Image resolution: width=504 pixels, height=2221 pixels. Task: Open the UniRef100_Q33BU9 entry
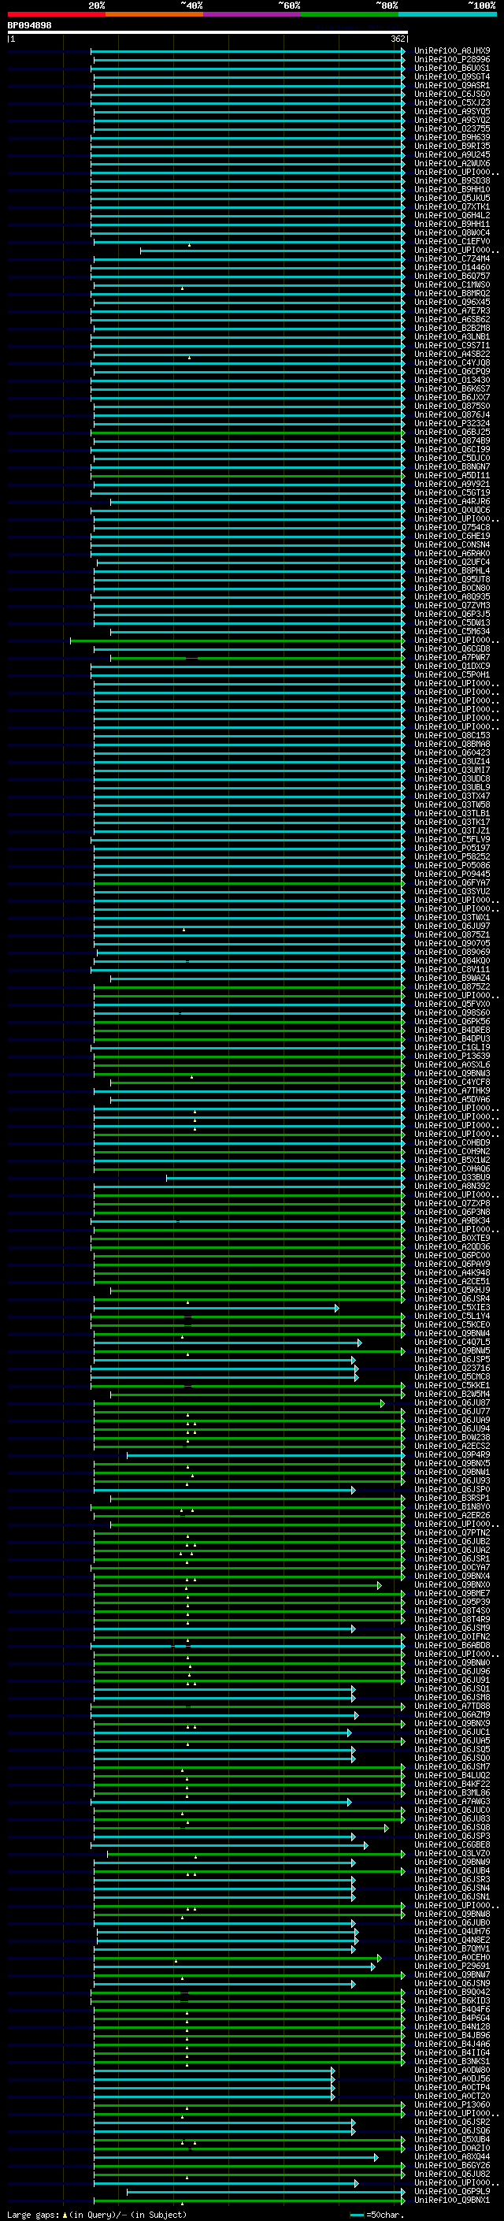coord(452,1177)
